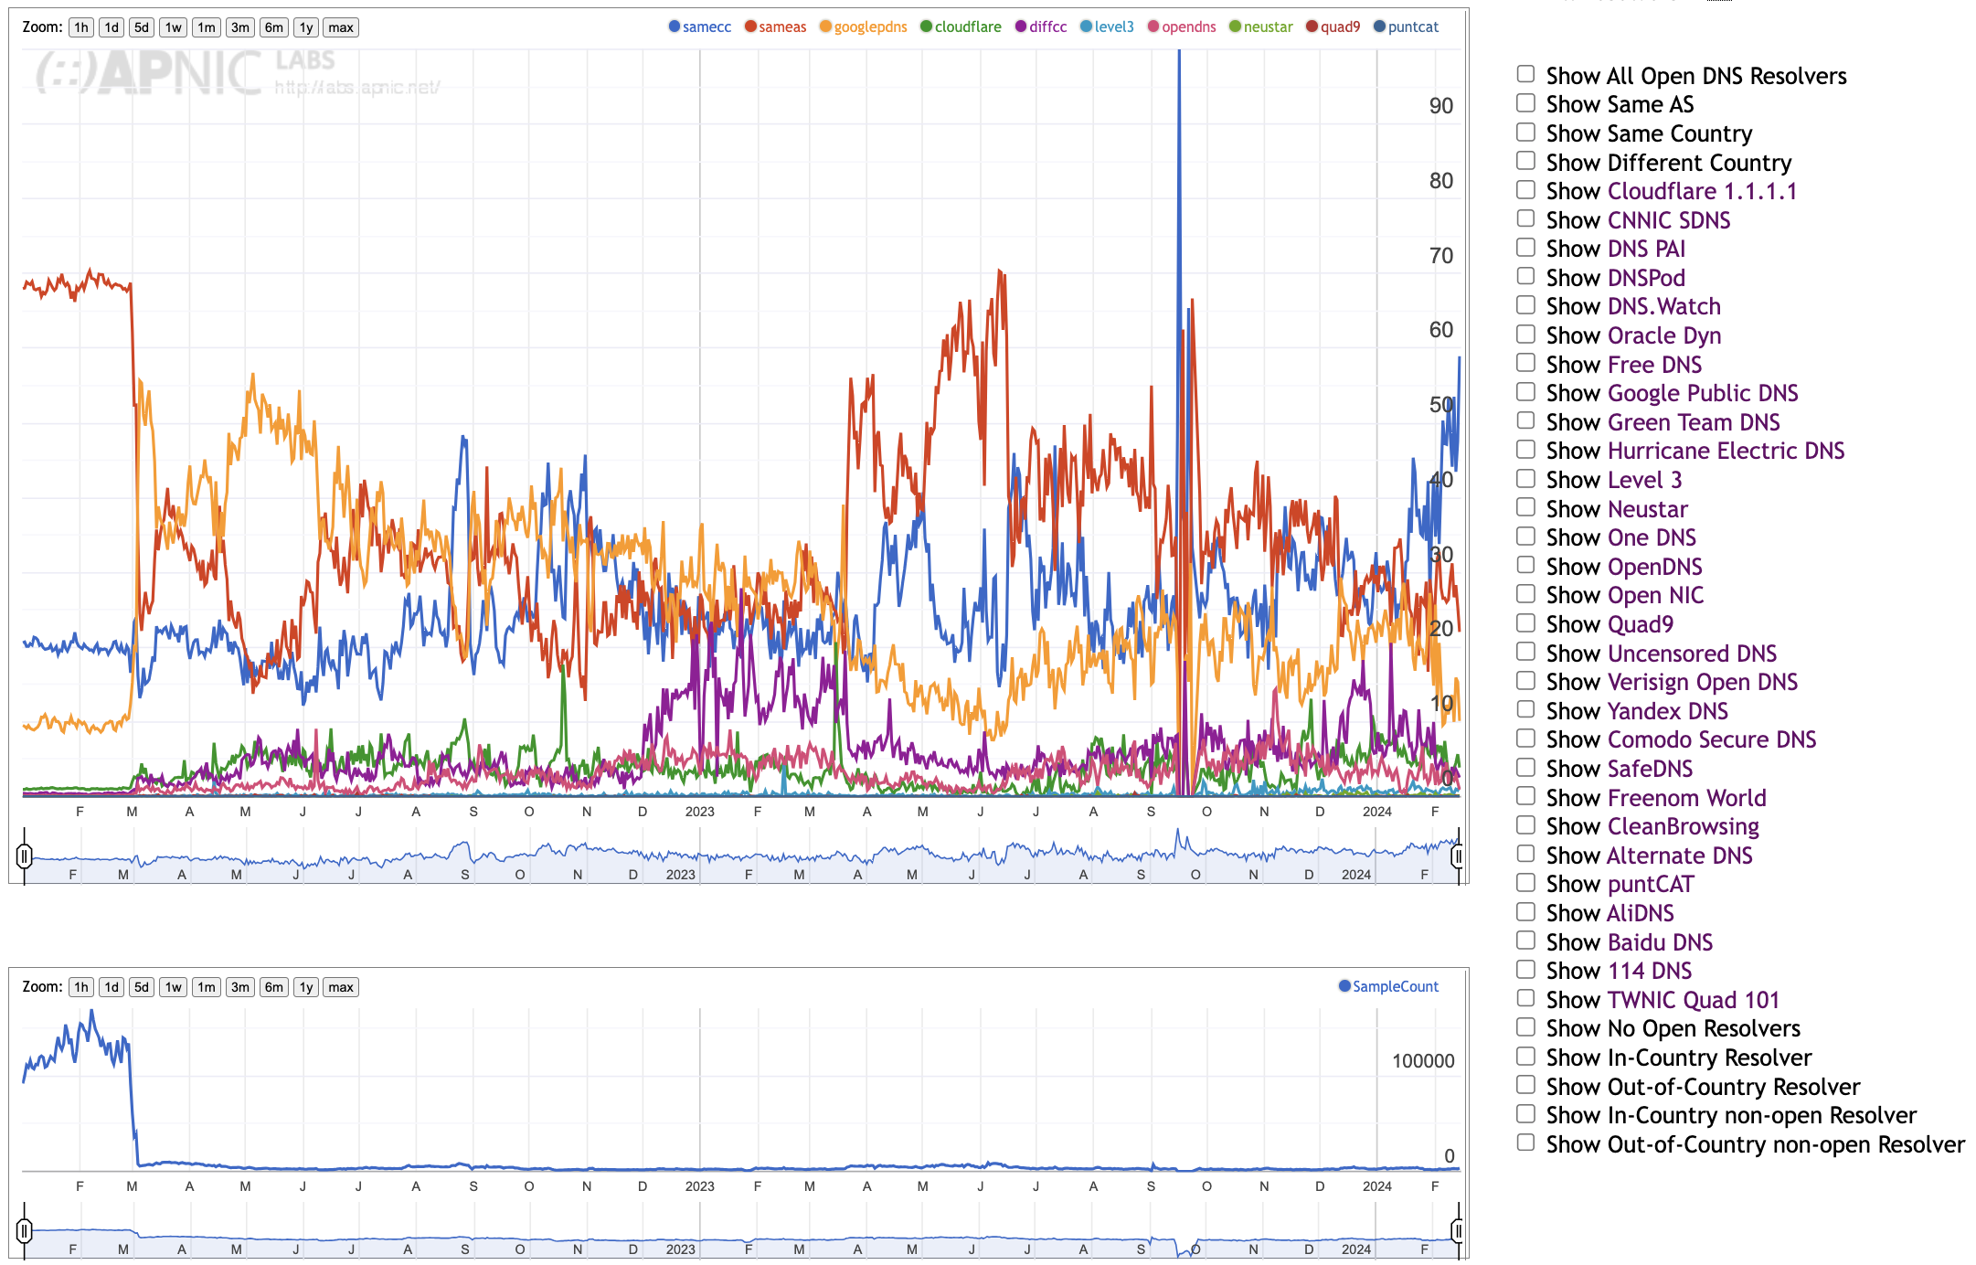
Task: Click the SampleCount legend dot
Action: [1344, 986]
